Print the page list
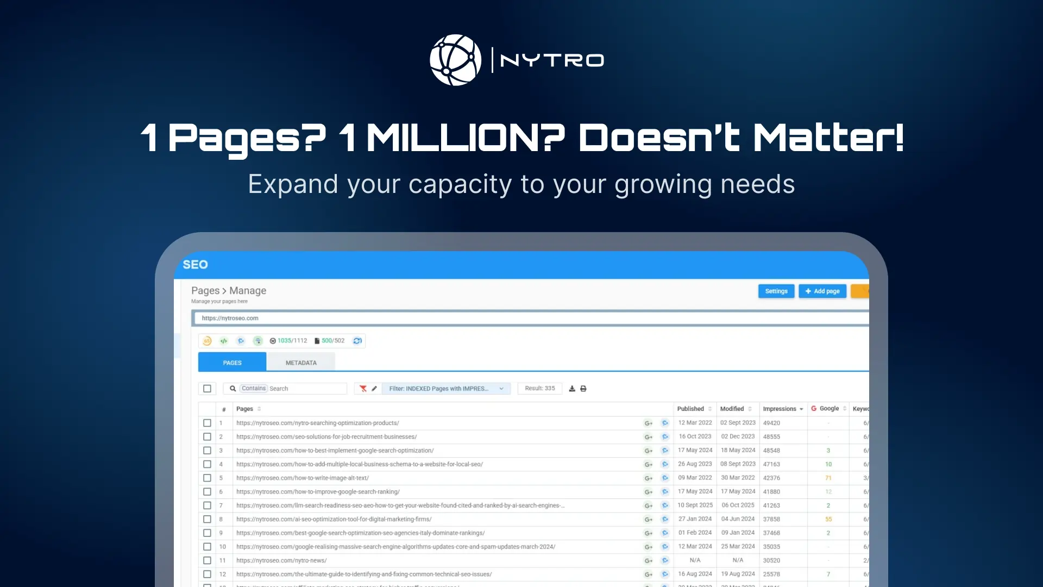1043x587 pixels. [x=583, y=389]
